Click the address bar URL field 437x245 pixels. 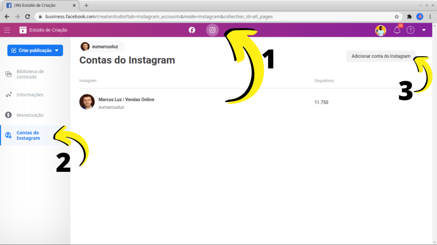click(218, 17)
